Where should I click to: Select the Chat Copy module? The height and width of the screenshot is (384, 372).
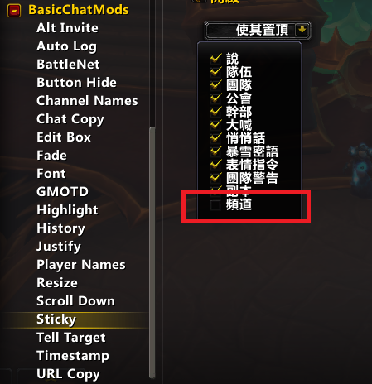tap(70, 119)
